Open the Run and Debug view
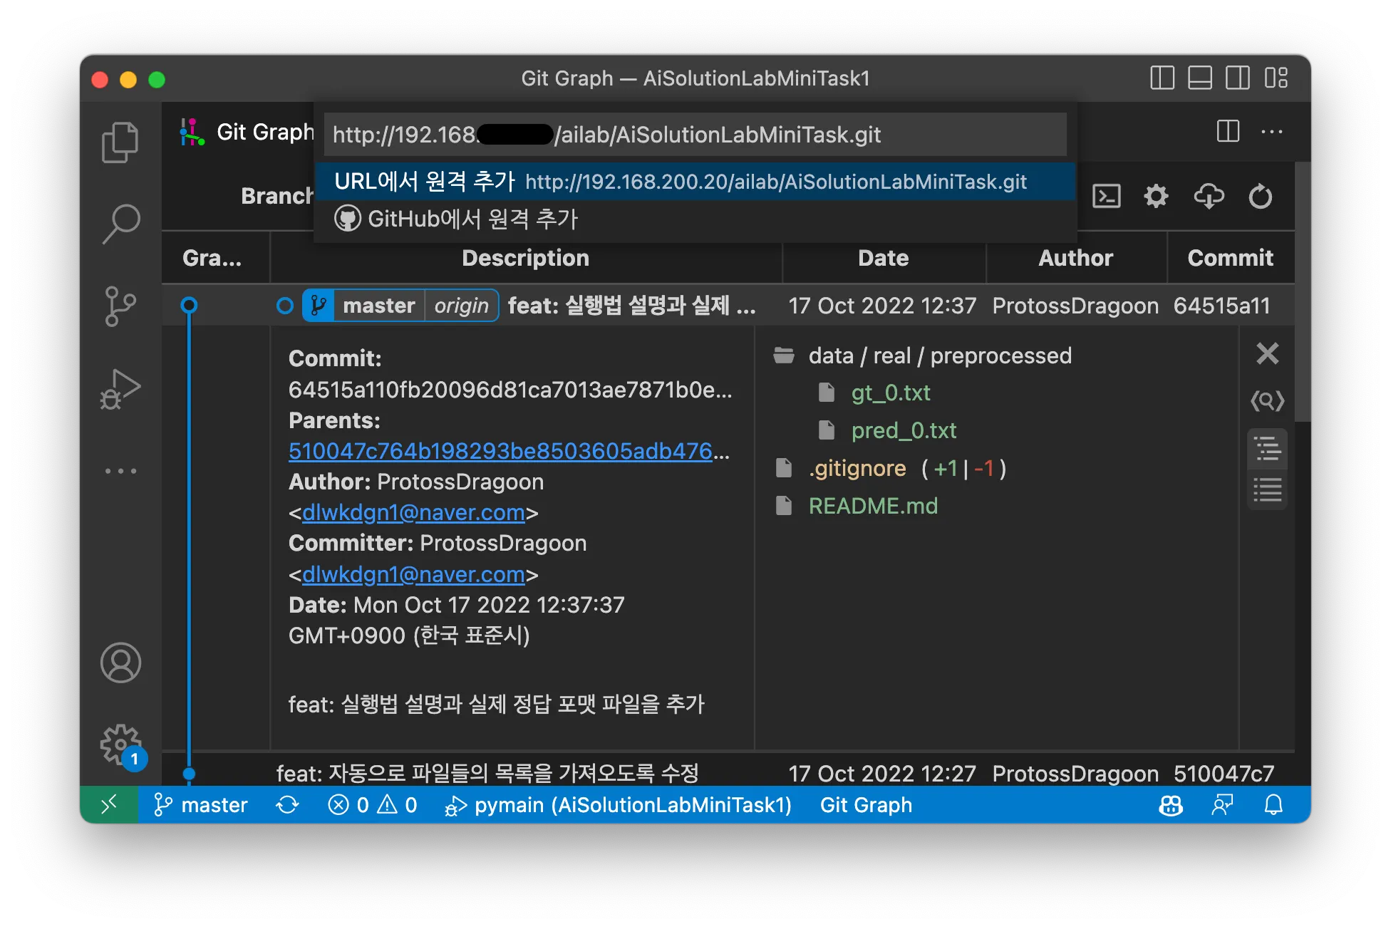 [x=120, y=390]
